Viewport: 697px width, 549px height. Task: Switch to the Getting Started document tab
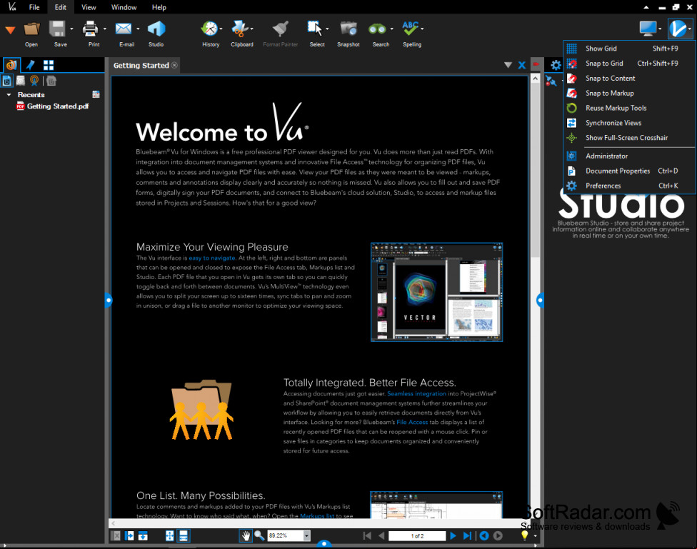tap(141, 66)
